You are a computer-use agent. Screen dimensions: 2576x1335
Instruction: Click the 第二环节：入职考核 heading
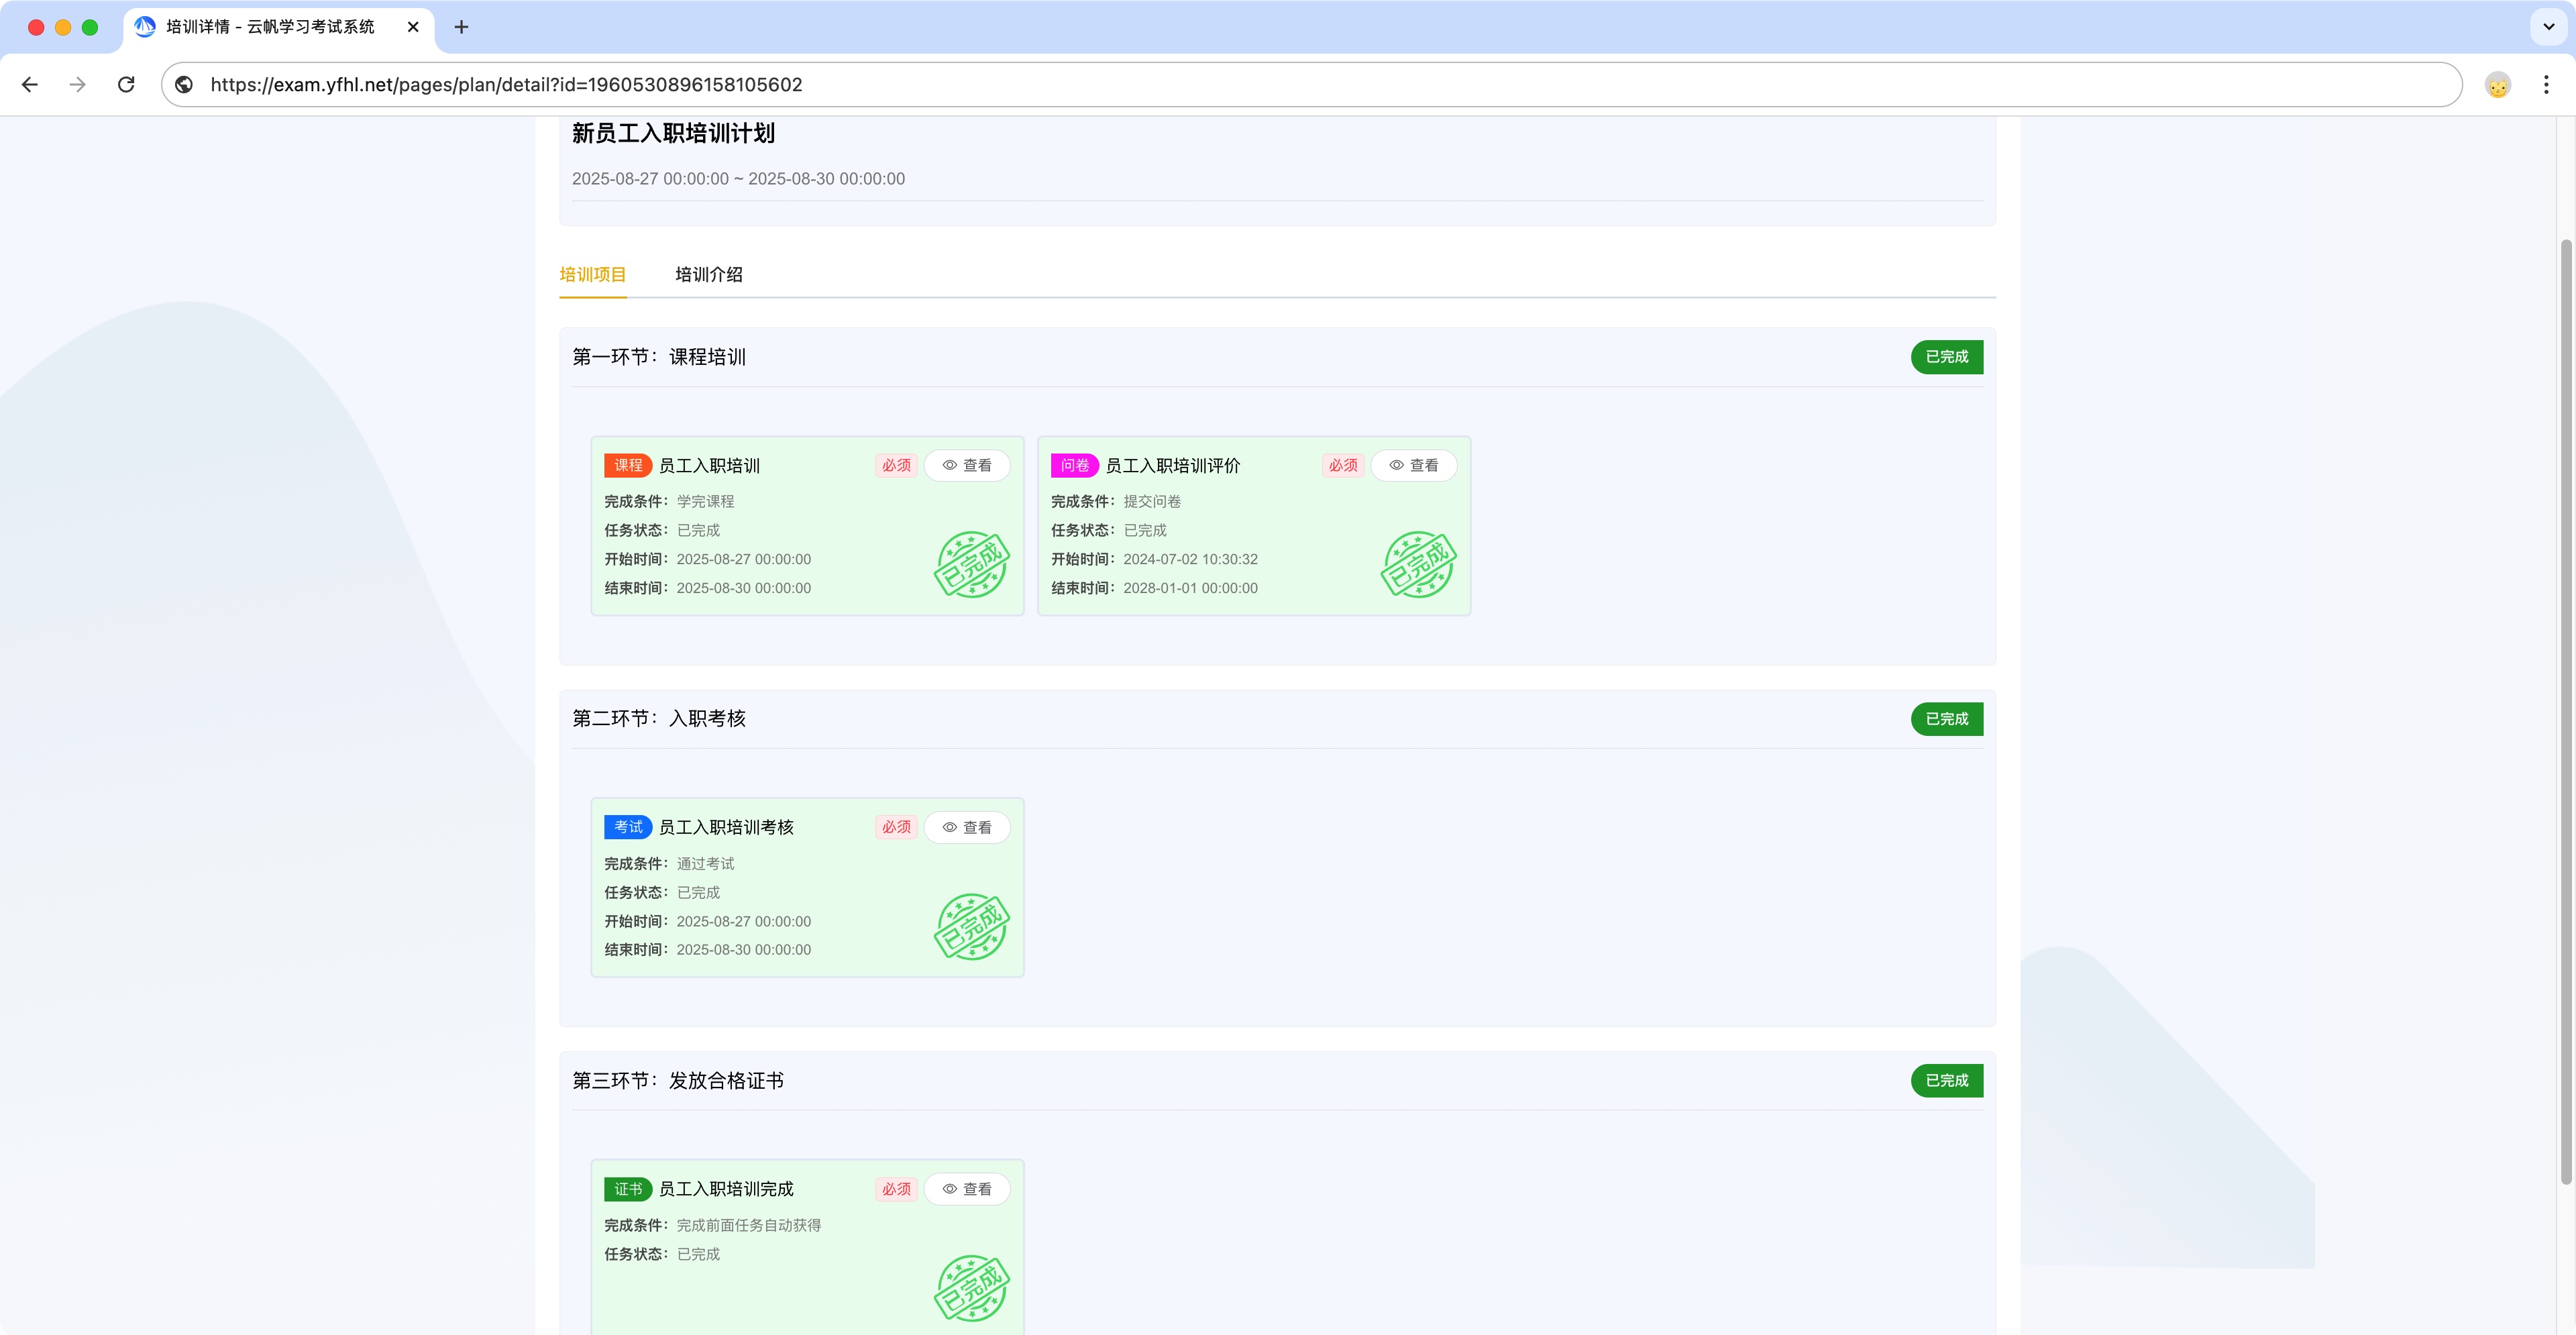[x=659, y=719]
